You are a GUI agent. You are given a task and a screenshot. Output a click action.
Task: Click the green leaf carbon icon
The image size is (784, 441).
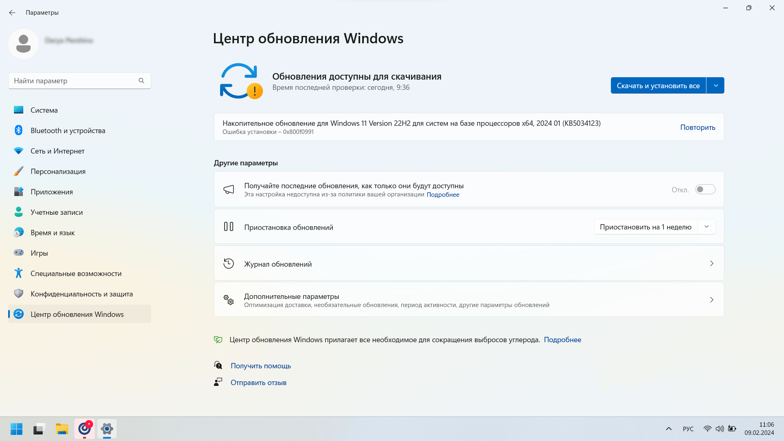218,339
